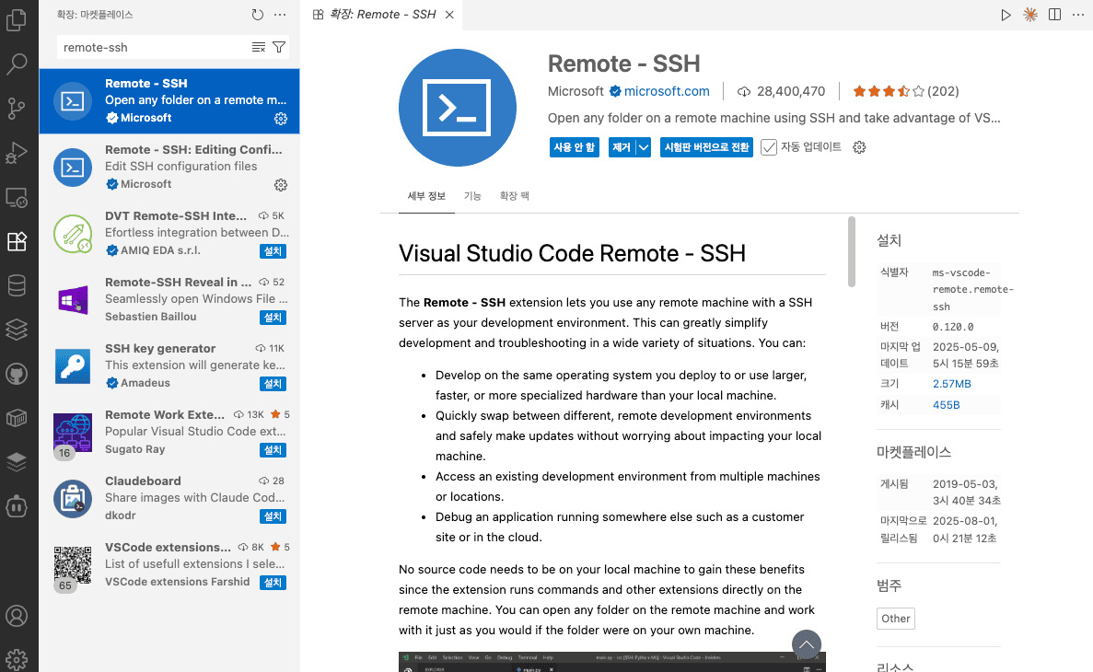Click the Other category tag

pyautogui.click(x=896, y=619)
